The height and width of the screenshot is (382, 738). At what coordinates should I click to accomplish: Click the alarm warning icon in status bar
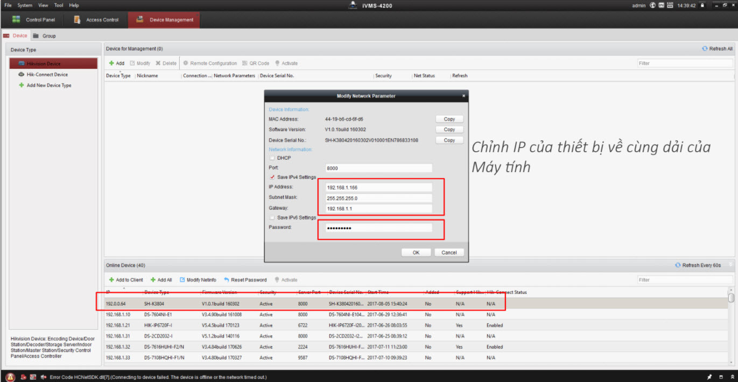(x=10, y=377)
